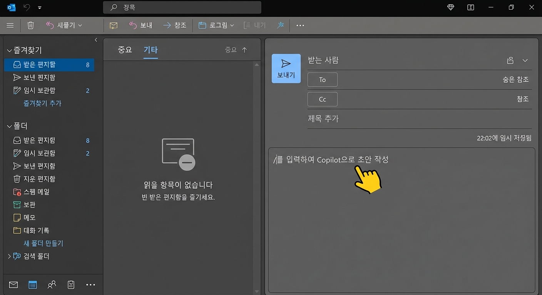The image size is (542, 295).
Task: Click the new mail envelope toolbar icon
Action: [x=113, y=25]
